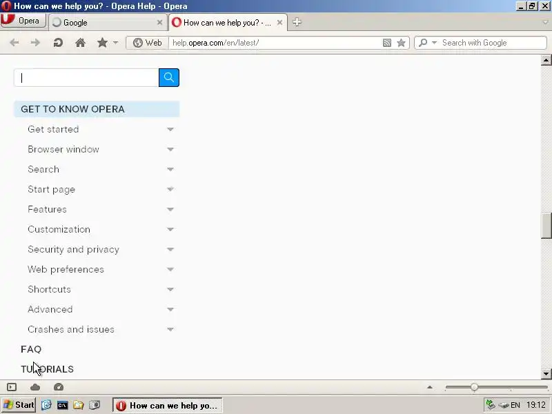Go to the home page
Viewport: 552px width, 414px height.
pyautogui.click(x=80, y=43)
